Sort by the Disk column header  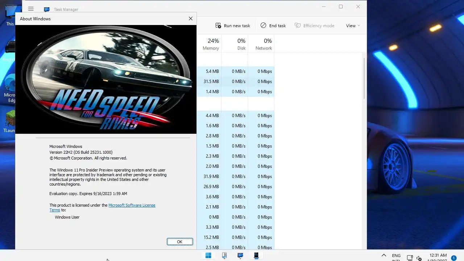coord(235,44)
